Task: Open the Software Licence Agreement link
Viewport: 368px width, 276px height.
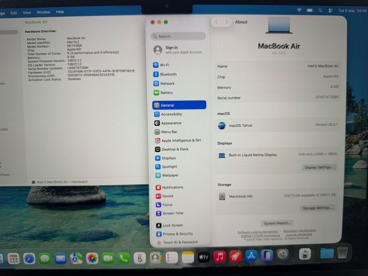Action: pyautogui.click(x=258, y=232)
